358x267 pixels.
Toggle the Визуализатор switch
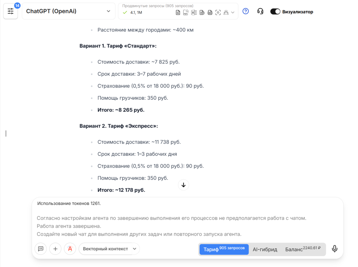pos(275,12)
